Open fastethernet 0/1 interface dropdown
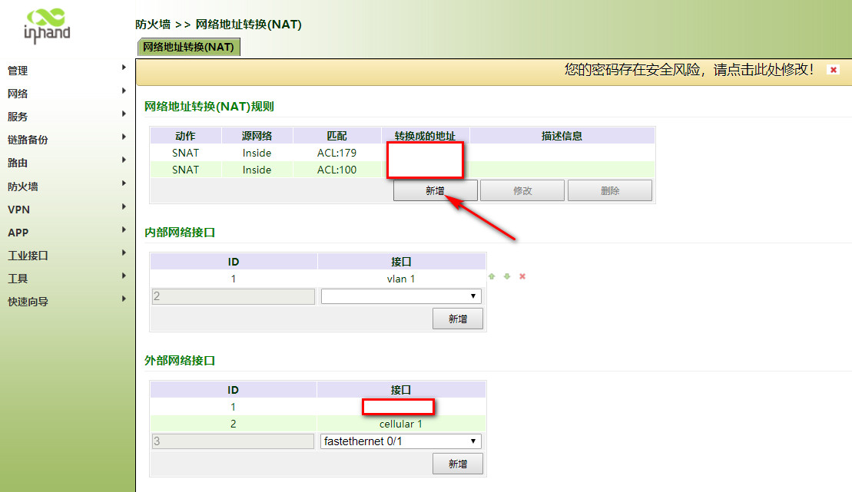The height and width of the screenshot is (492, 852). pos(400,441)
